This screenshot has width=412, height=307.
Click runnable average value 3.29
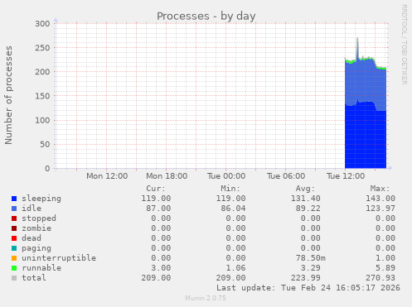coord(311,268)
